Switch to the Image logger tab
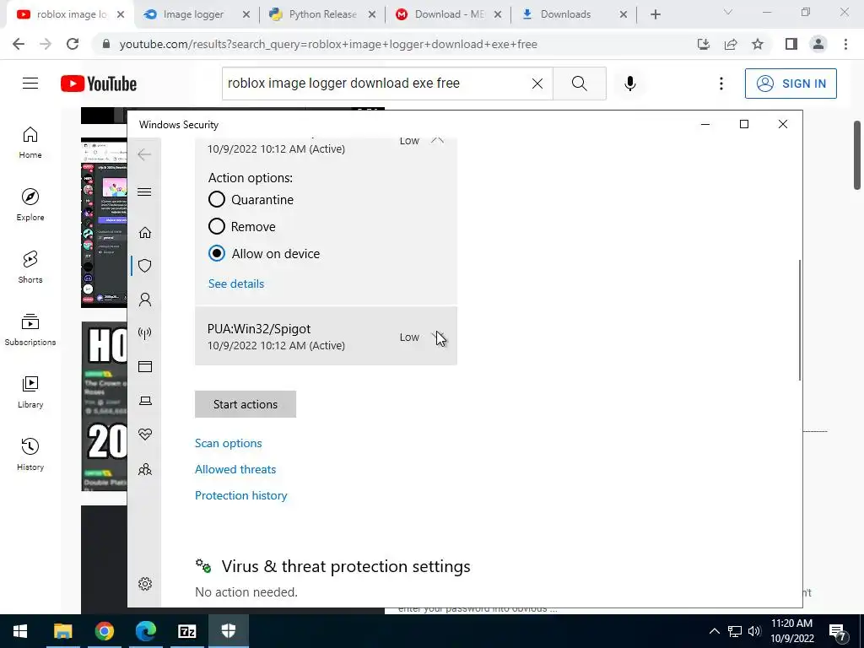Image resolution: width=864 pixels, height=648 pixels. point(193,14)
